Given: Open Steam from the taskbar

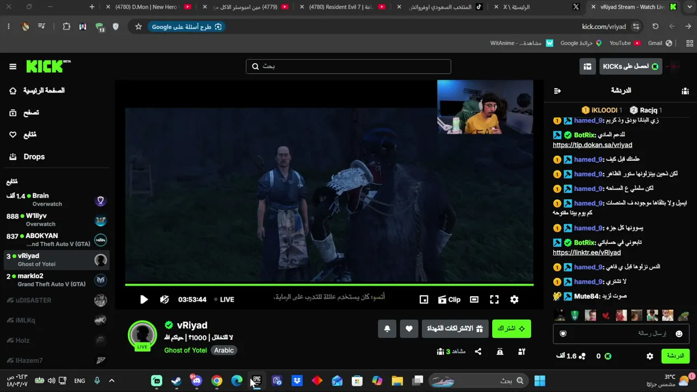Looking at the screenshot, I should [176, 381].
